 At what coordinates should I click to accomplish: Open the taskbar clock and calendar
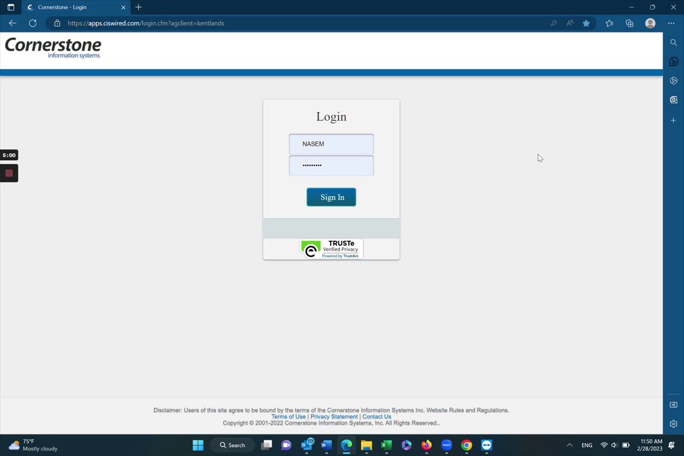pos(650,445)
